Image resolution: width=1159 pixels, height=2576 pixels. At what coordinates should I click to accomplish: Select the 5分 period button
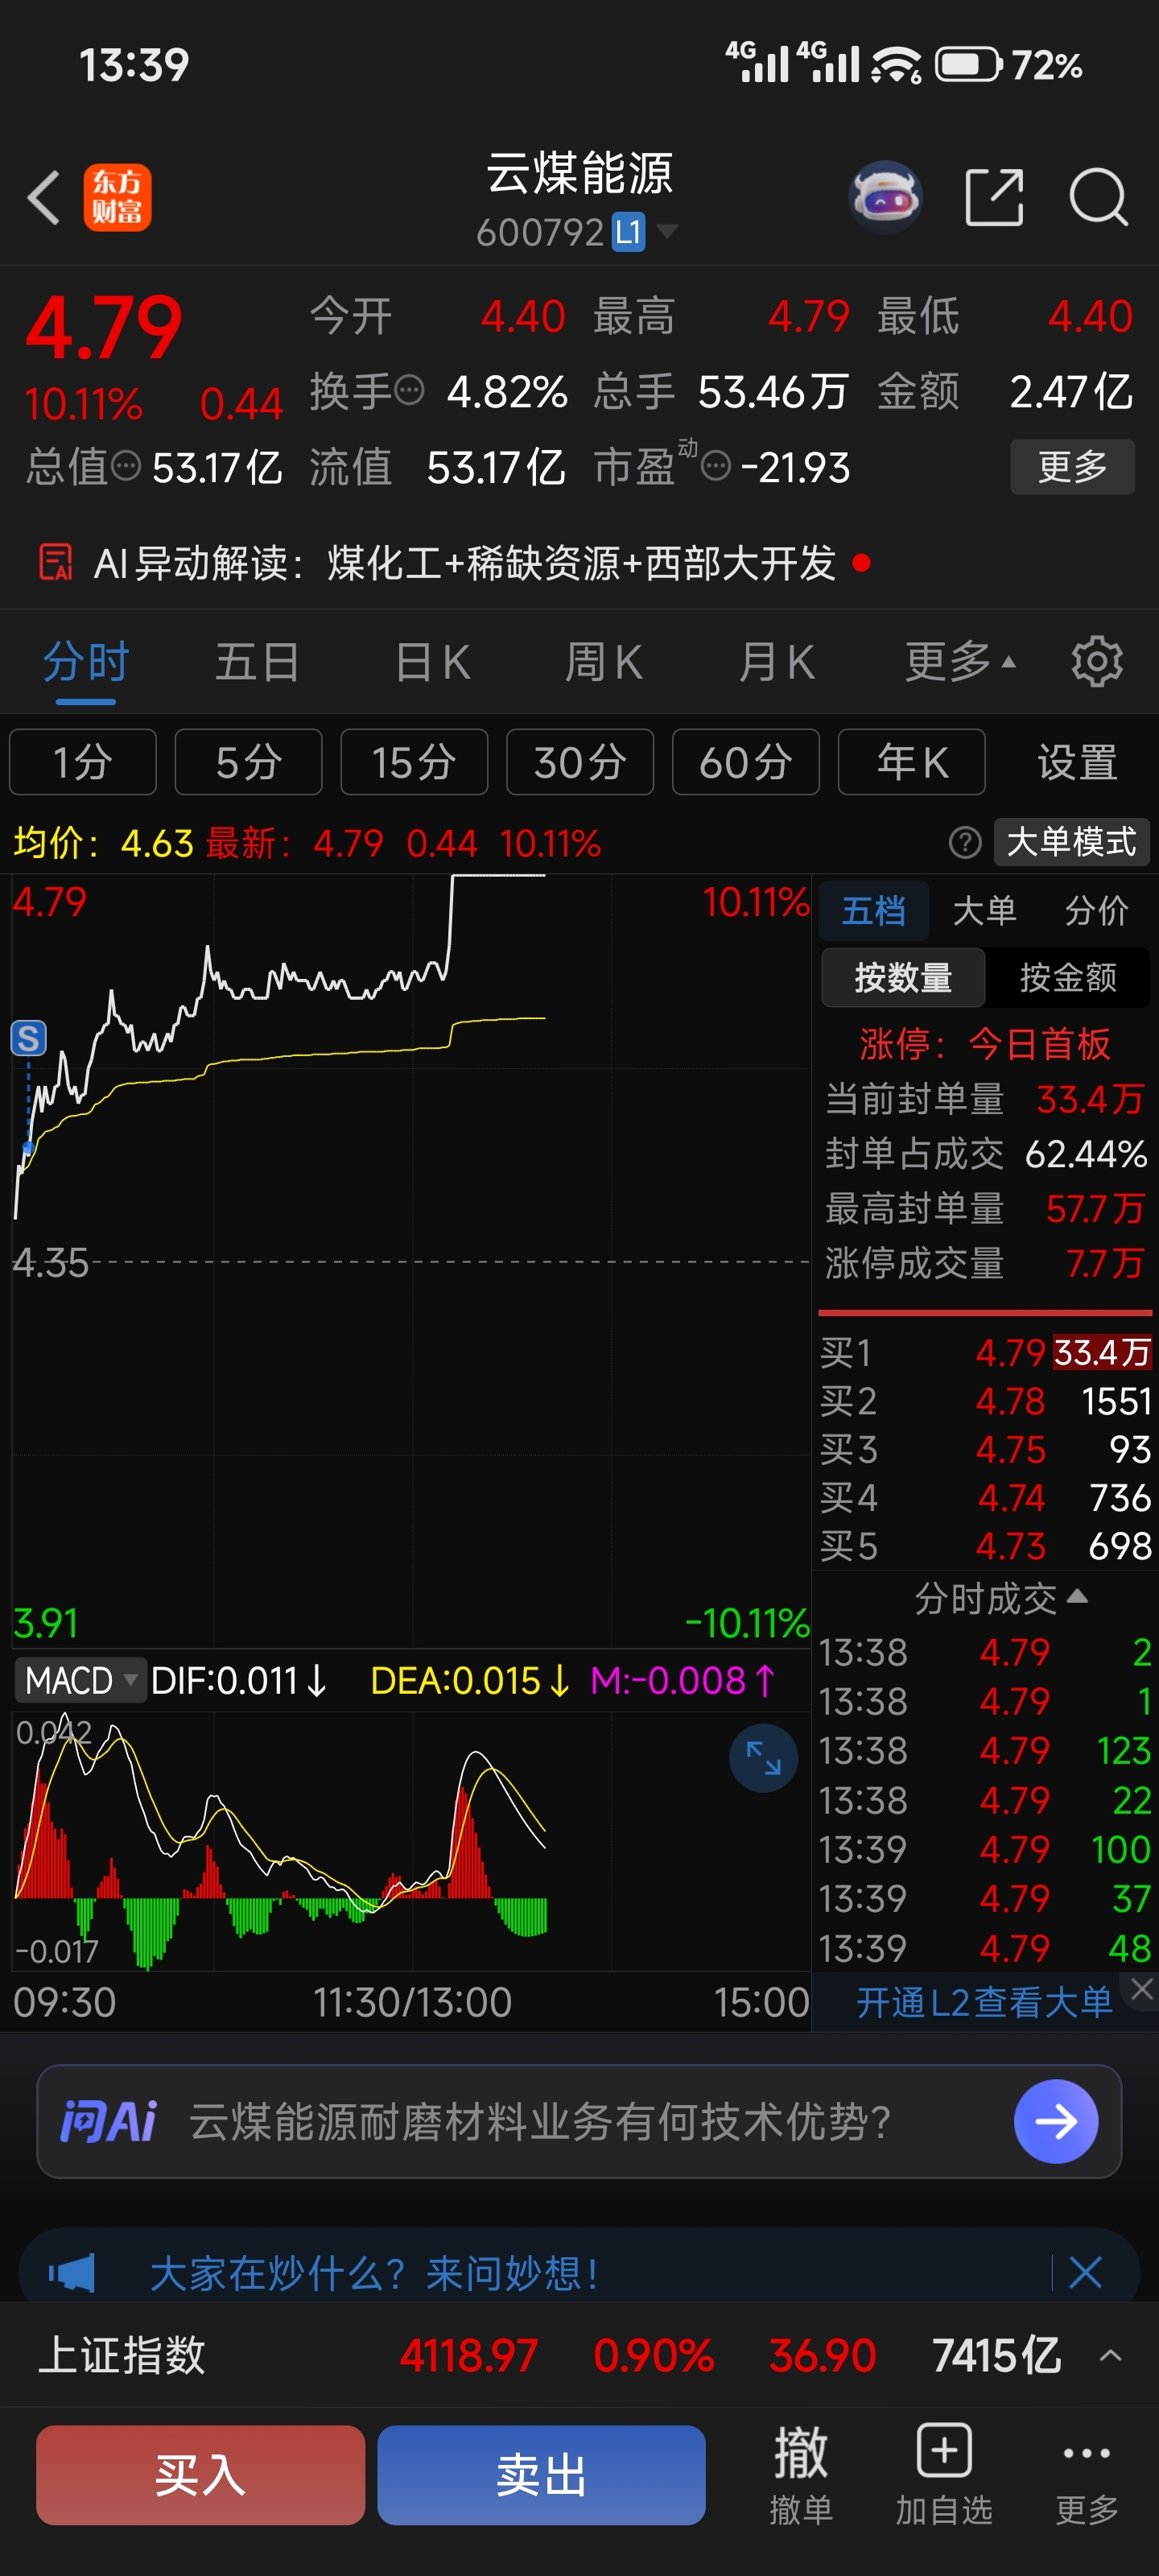[x=248, y=762]
